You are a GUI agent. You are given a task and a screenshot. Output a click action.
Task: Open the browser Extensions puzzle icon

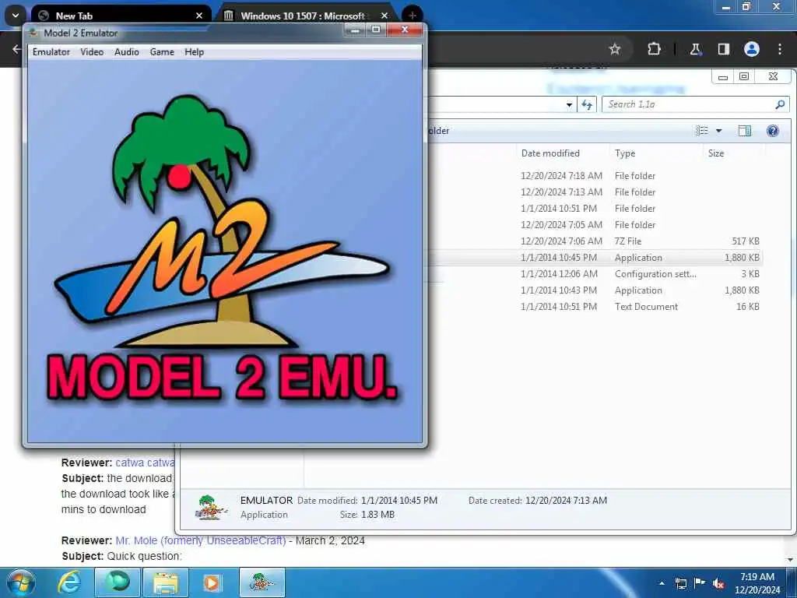point(654,49)
